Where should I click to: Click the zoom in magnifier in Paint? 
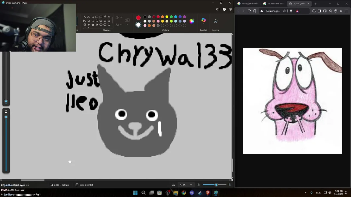230,185
